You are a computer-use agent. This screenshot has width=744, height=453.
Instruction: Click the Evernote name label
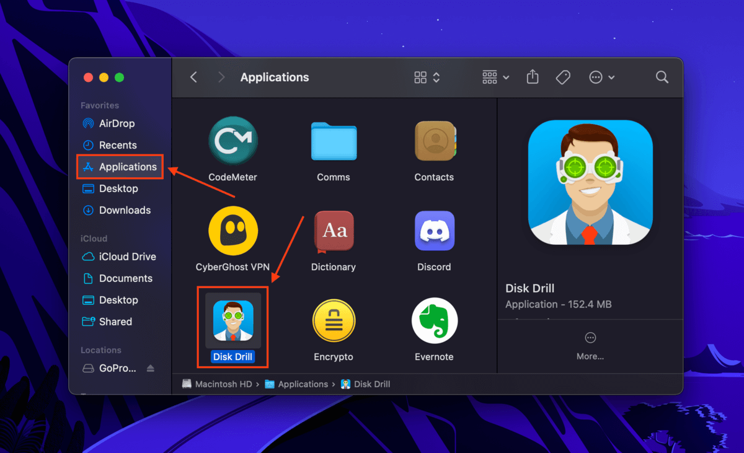tap(434, 357)
